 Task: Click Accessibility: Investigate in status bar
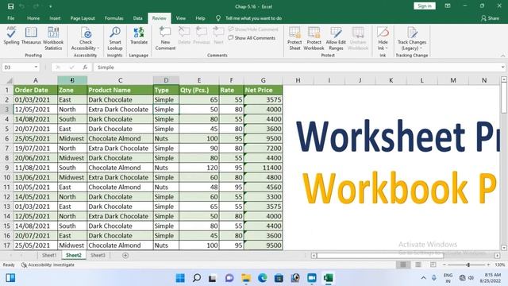pyautogui.click(x=48, y=265)
